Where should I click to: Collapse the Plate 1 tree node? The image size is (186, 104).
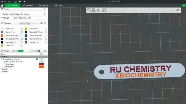(x=1, y=57)
